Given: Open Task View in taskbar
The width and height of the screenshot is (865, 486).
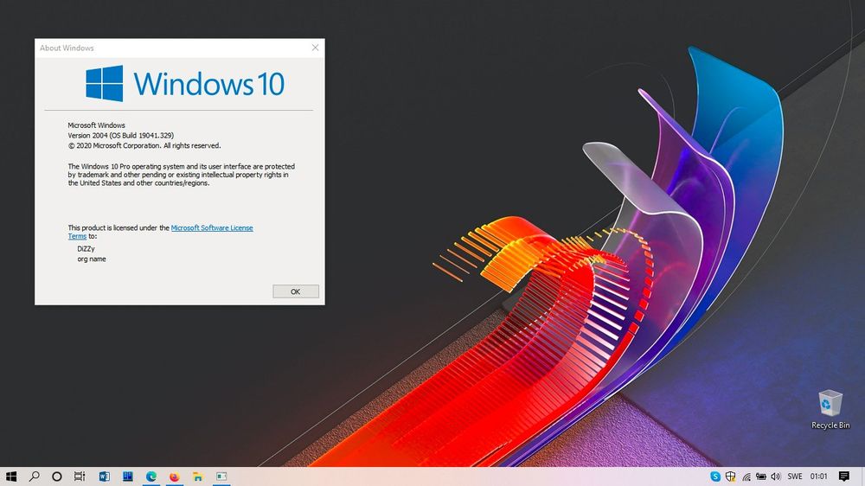Looking at the screenshot, I should [80, 476].
